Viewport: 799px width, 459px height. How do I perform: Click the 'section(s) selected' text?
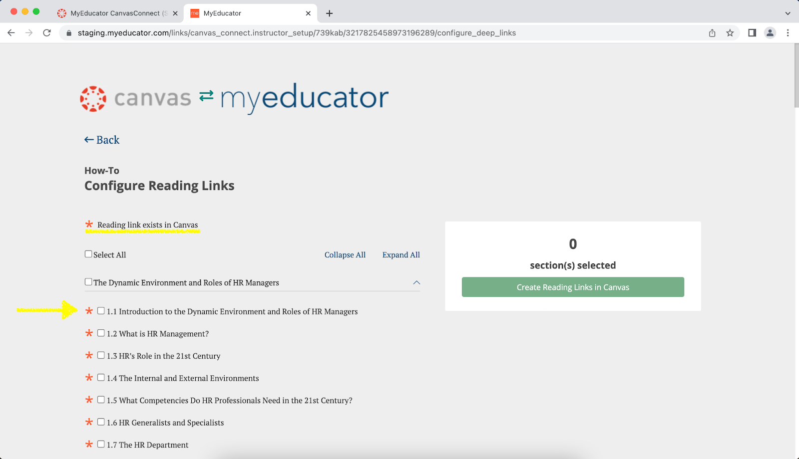tap(573, 265)
